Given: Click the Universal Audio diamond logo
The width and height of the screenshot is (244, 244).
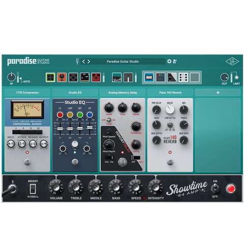Looking at the screenshot, I should coord(232,62).
